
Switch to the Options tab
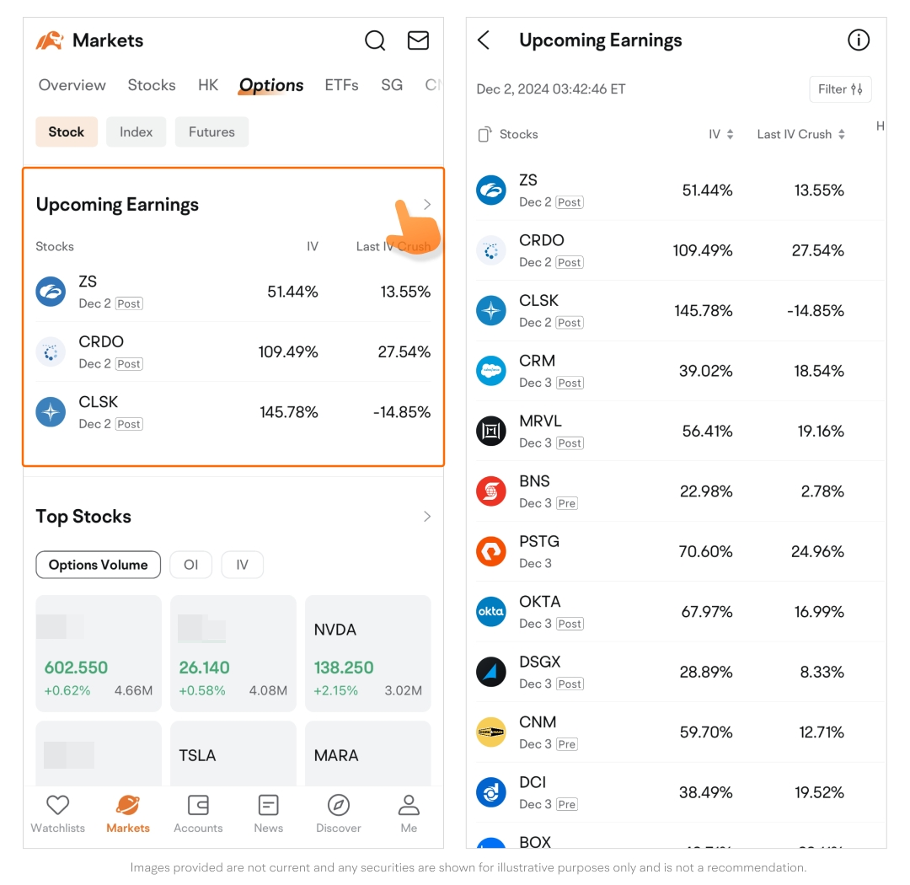pyautogui.click(x=271, y=85)
